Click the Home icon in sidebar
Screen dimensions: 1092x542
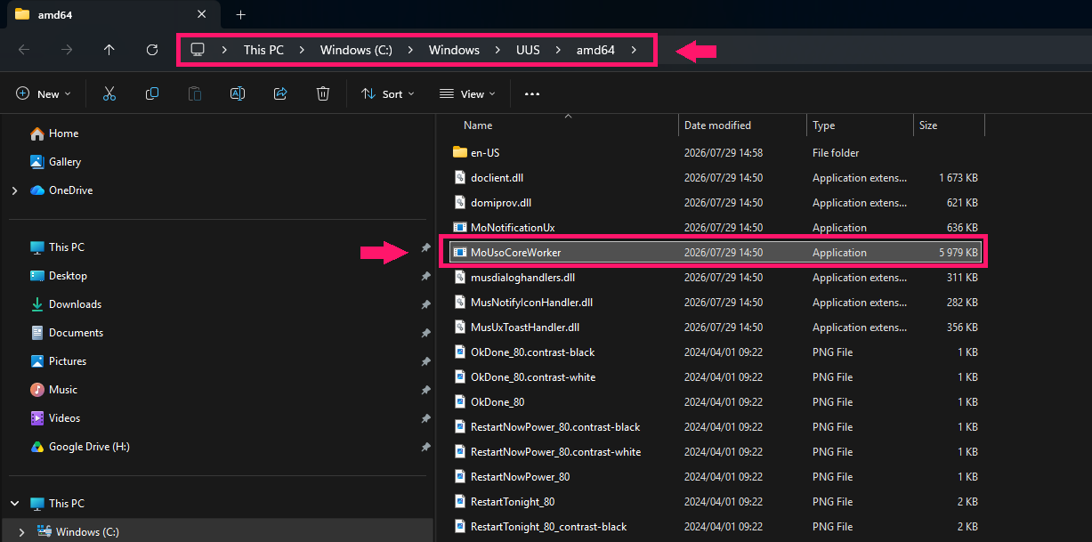pos(36,133)
